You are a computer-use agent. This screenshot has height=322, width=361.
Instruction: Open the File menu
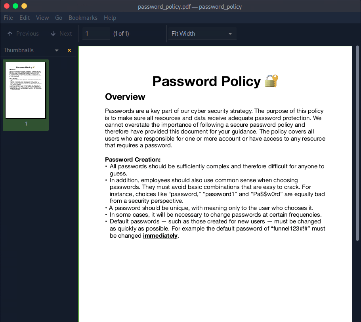(x=8, y=18)
